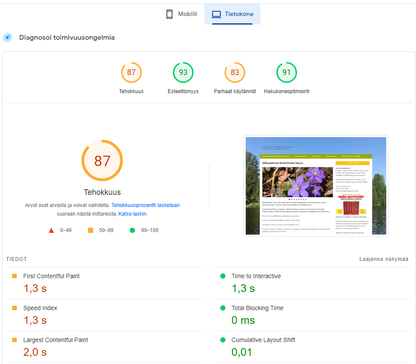Viewport: 416px width, 364px height.
Task: Expand the First Contentful Paint metric
Action: tap(105, 283)
